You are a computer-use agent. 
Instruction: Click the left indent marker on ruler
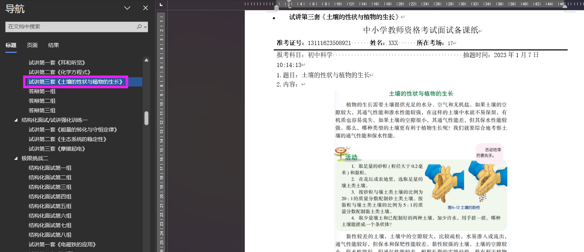coord(277,7)
